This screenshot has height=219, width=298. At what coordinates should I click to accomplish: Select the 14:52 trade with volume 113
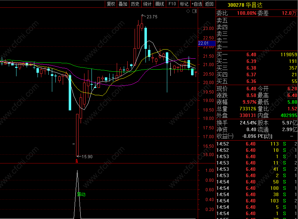click(257, 144)
